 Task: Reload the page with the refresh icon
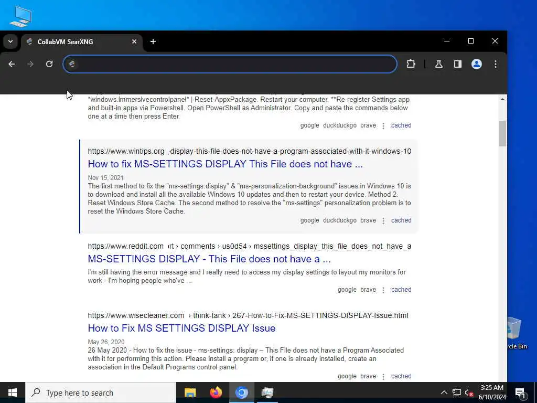[x=49, y=64]
